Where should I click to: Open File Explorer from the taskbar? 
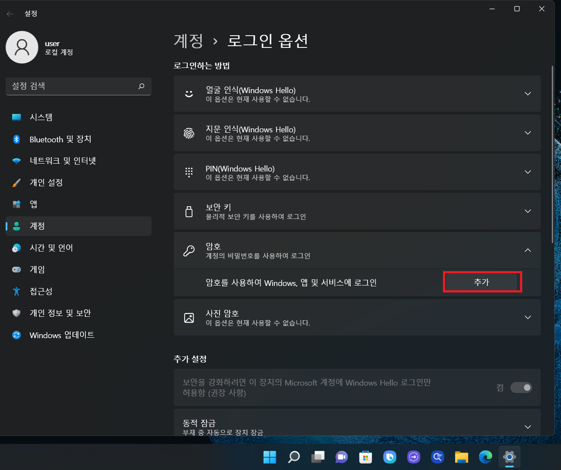coord(462,457)
